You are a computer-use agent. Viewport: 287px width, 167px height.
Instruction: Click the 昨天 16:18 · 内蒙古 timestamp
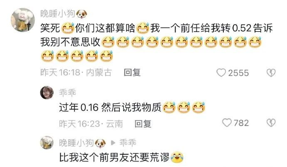pyautogui.click(x=76, y=73)
